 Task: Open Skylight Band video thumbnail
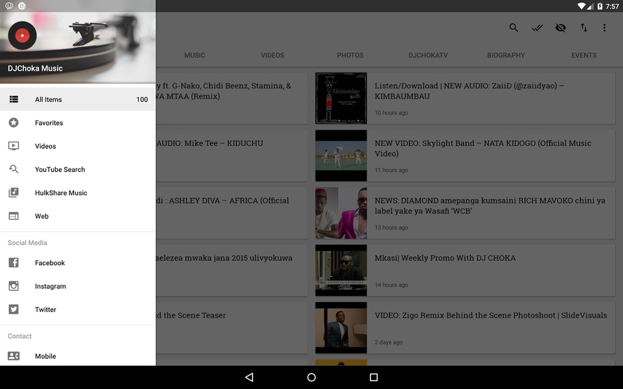click(x=341, y=156)
